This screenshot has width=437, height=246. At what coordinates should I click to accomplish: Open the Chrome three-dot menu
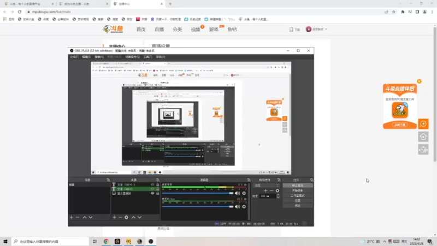[x=432, y=12]
